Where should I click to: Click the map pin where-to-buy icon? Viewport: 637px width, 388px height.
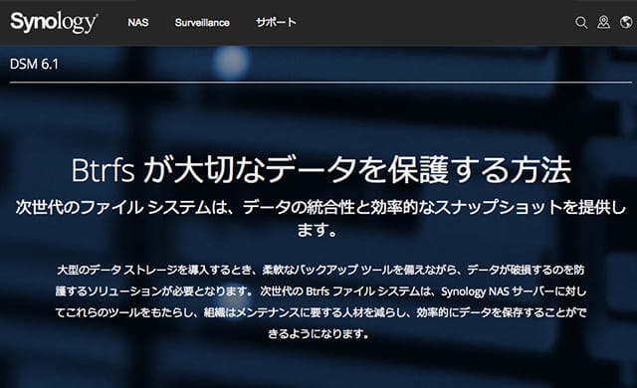[x=603, y=22]
